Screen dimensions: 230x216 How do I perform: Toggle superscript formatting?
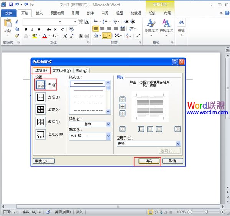click(x=62, y=29)
